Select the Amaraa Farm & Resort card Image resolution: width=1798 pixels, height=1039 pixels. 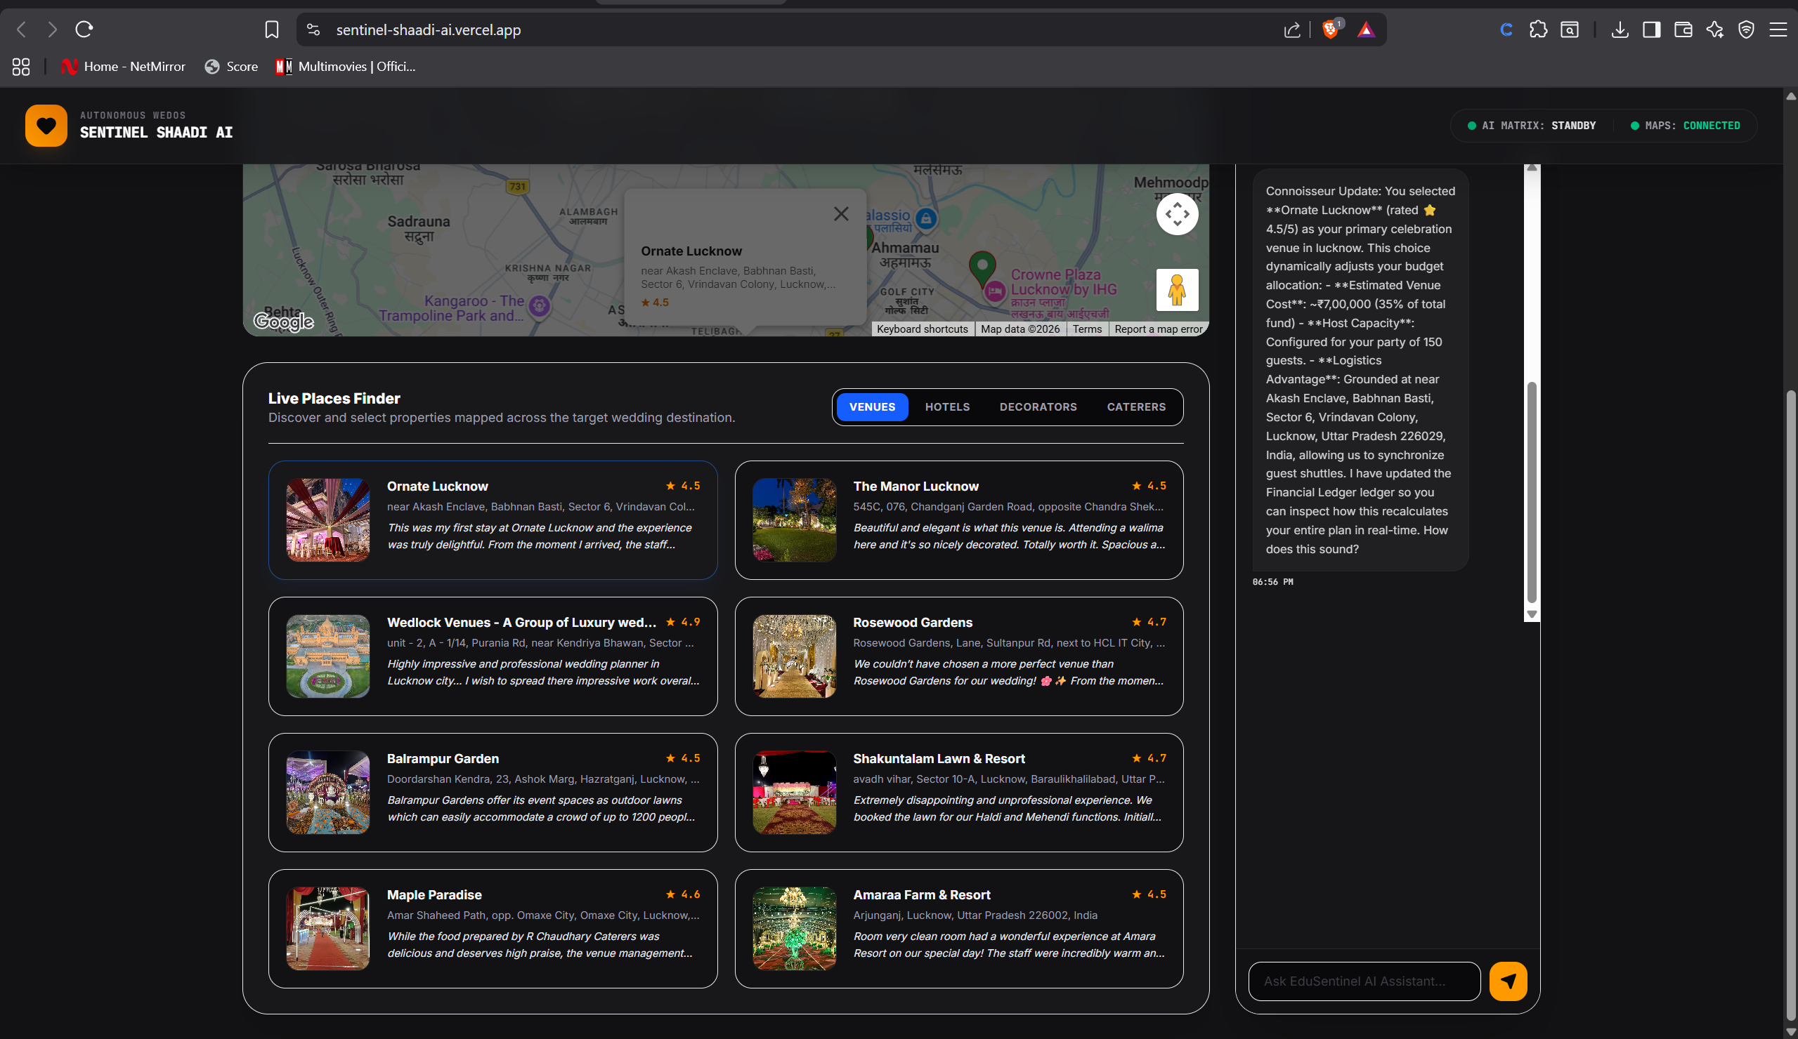959,929
